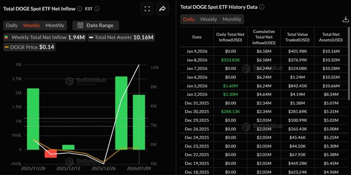The height and width of the screenshot is (175, 351).
Task: Toggle the DOGE Price series
Action: (29, 47)
